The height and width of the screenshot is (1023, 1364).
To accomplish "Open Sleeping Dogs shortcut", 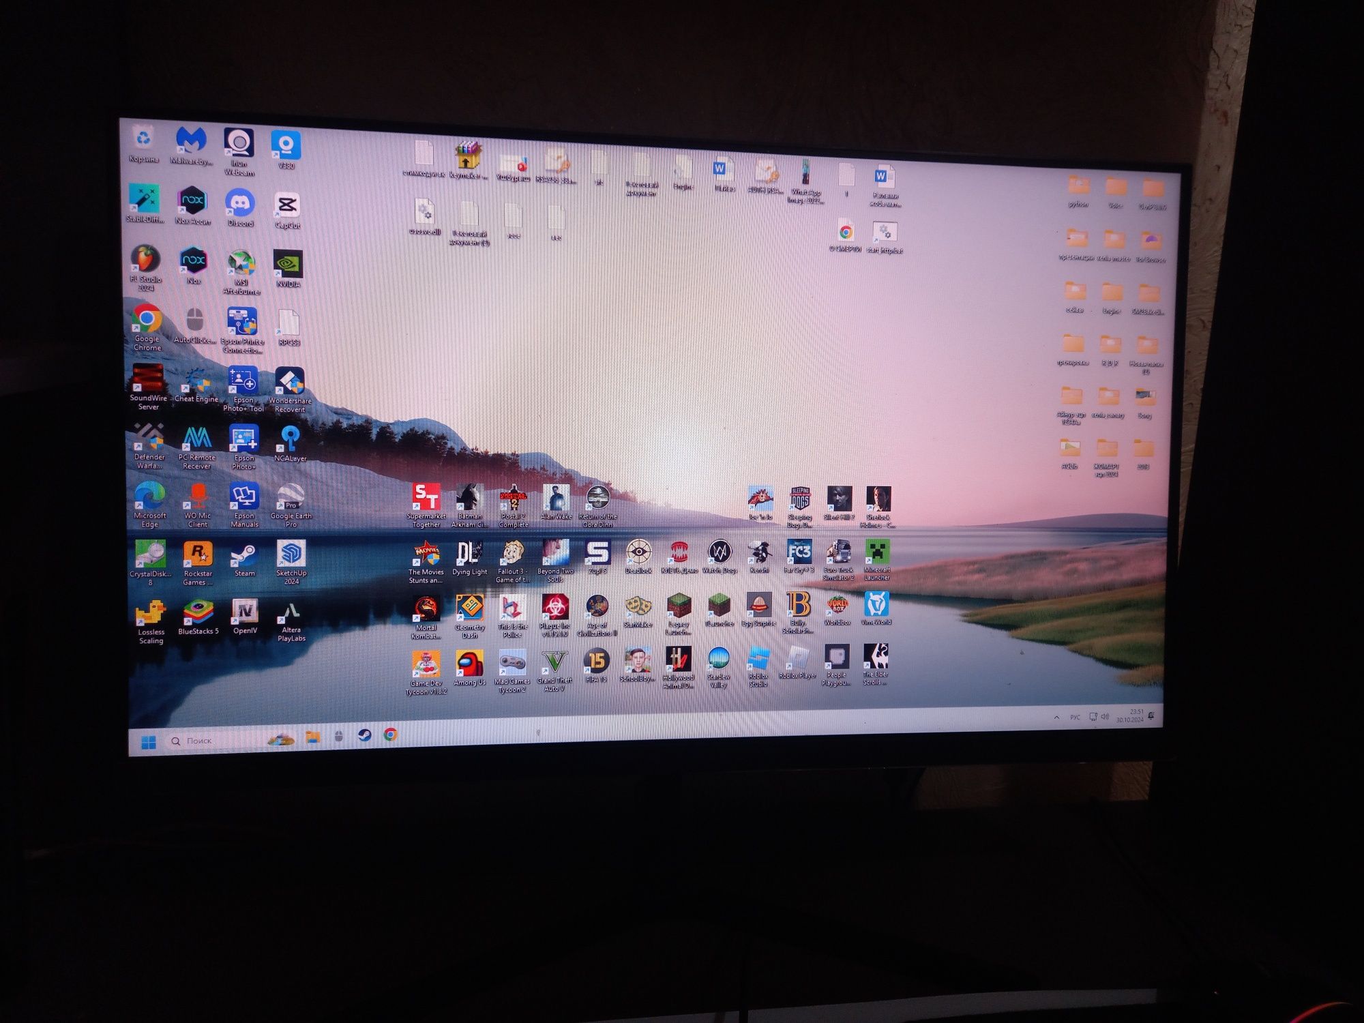I will (800, 507).
